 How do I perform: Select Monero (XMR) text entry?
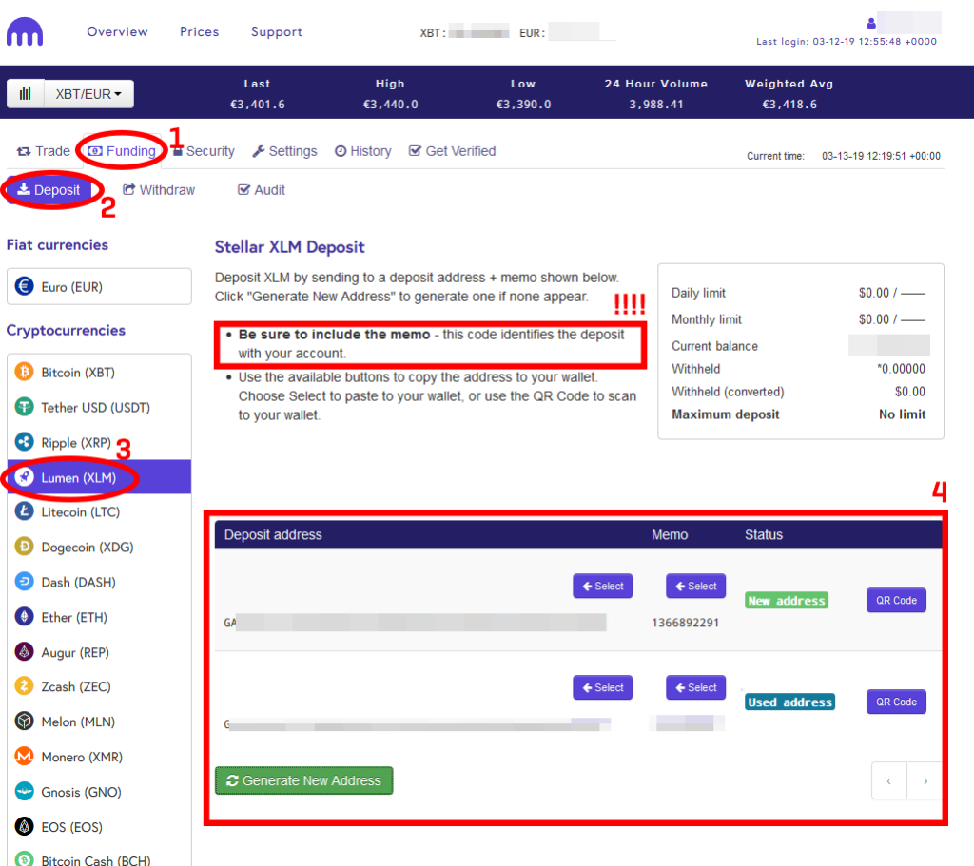click(82, 757)
